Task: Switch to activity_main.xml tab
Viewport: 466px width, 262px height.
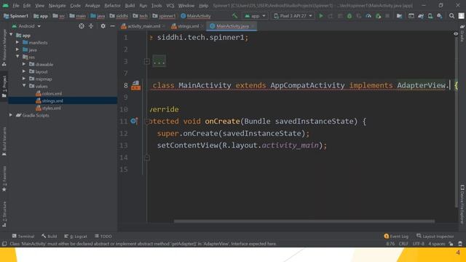Action: pos(143,26)
